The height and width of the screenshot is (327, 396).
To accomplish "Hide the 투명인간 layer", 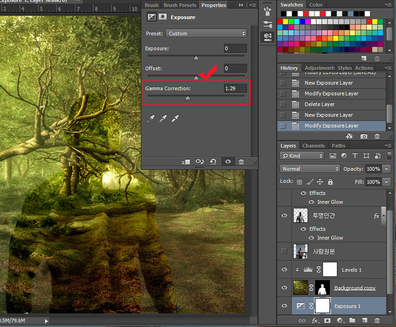I will point(284,215).
